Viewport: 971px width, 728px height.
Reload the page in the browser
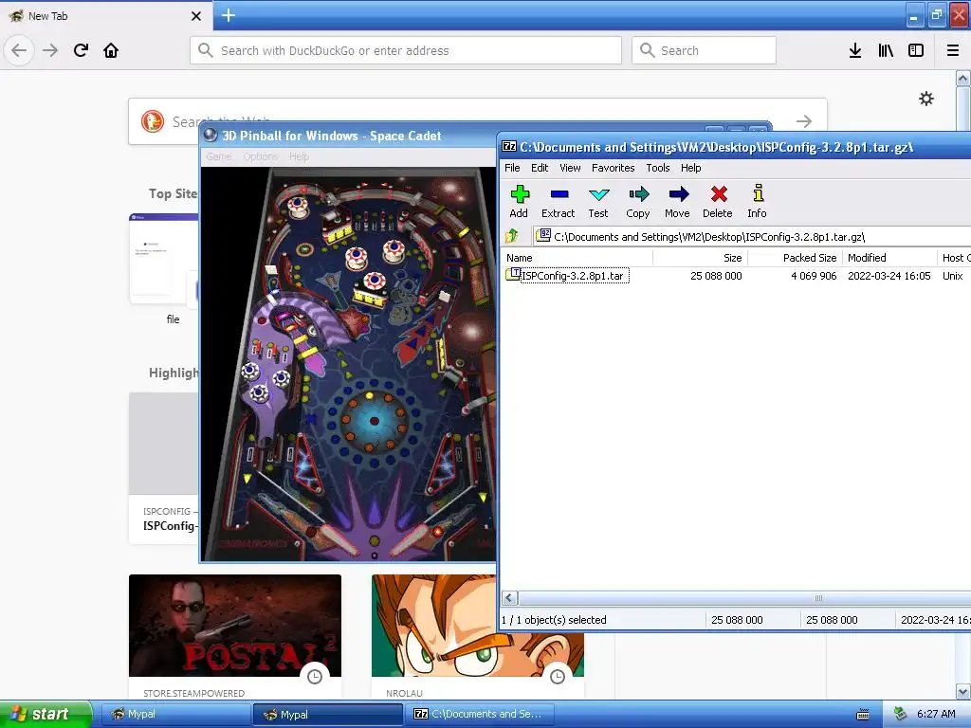coord(81,50)
